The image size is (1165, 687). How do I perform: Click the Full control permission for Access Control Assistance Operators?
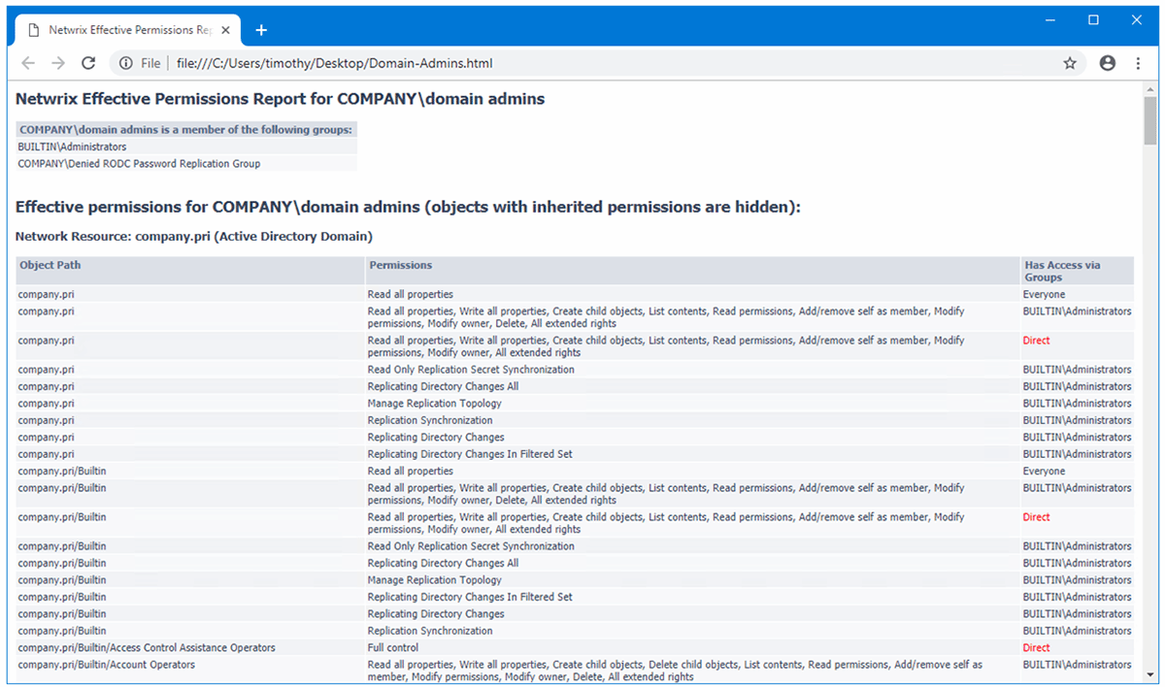click(392, 647)
